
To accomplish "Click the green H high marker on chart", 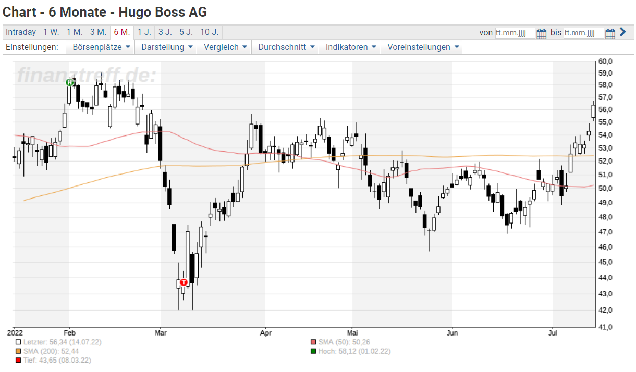I will [70, 82].
